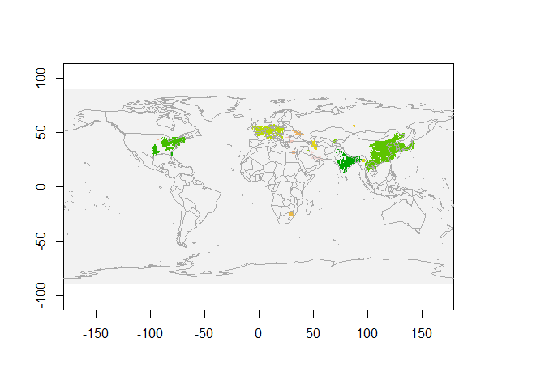Click the Antarctica outline along the map bottom
The width and height of the screenshot is (545, 389).
[260, 270]
